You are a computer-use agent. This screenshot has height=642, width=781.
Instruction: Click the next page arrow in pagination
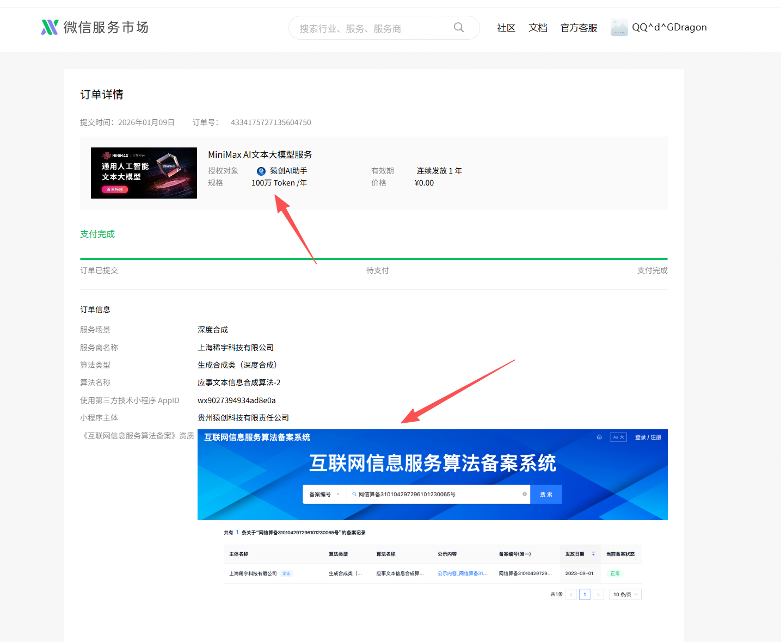pyautogui.click(x=598, y=594)
